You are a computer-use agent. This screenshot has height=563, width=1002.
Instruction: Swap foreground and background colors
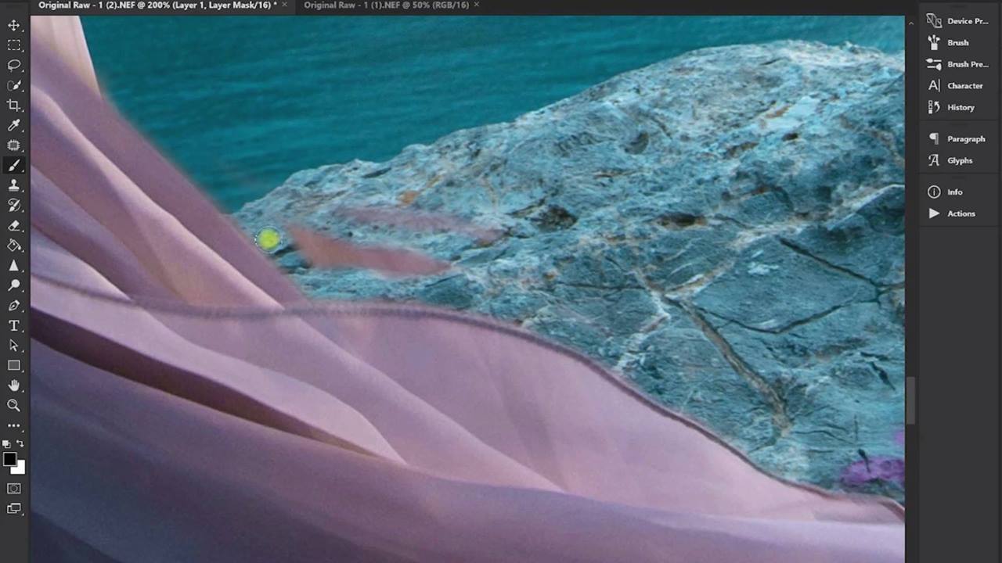[x=20, y=444]
